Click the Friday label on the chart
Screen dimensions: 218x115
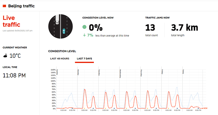[x=162, y=72]
